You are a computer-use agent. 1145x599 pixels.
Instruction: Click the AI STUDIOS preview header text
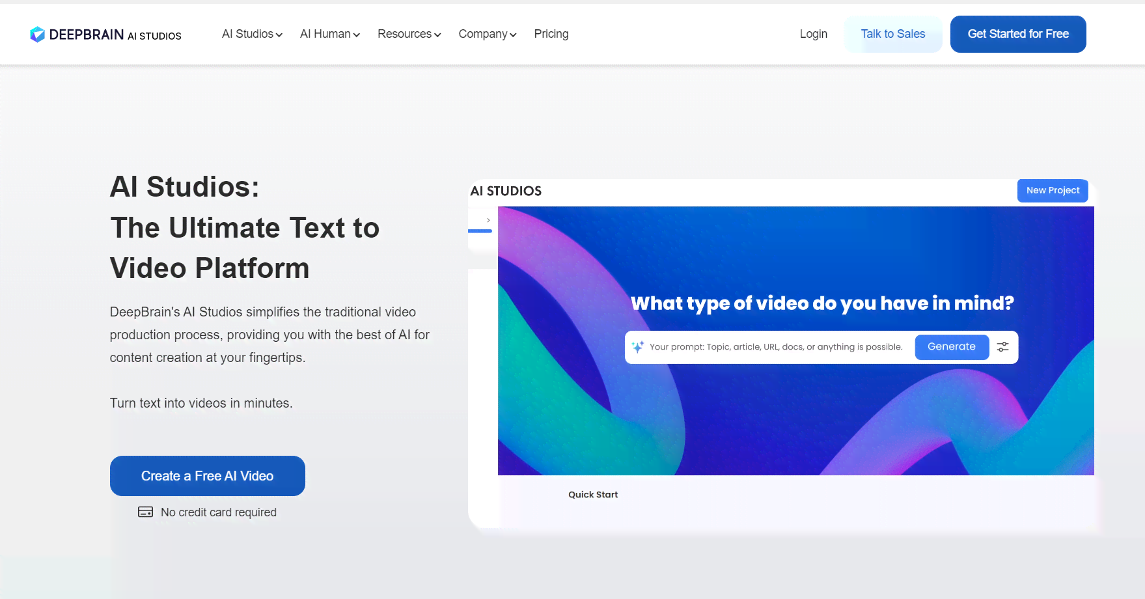506,191
